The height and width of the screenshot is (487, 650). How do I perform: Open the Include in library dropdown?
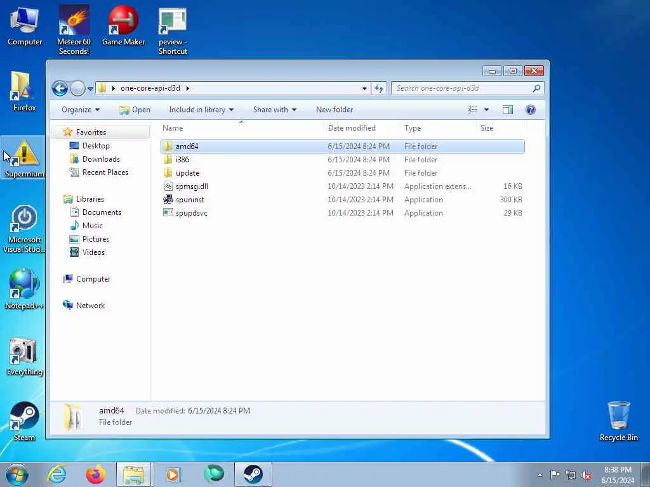201,110
